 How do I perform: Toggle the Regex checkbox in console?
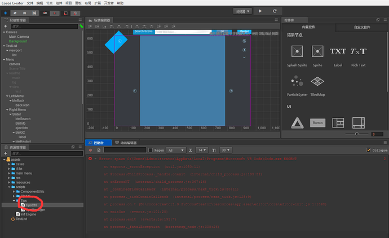(151, 150)
